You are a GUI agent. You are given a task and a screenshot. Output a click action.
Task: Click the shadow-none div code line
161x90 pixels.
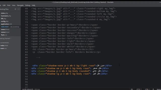(72, 65)
